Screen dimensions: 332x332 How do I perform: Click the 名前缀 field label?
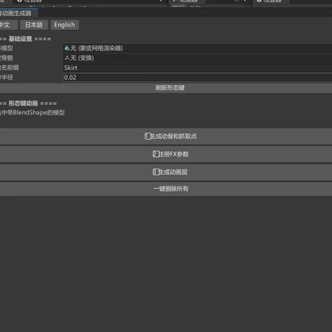pos(10,68)
